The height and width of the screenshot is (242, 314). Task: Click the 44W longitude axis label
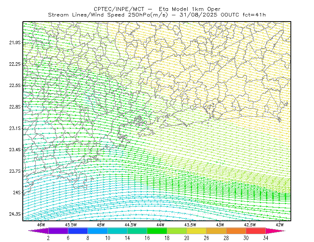(160, 225)
